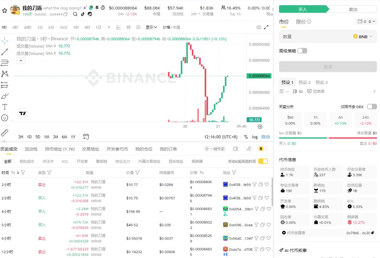
Task: Open more time intervals dropdown arrow
Action: [109, 27]
